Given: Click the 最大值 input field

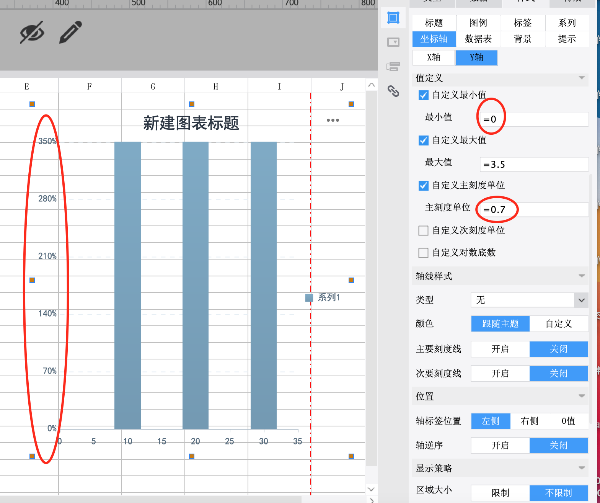Looking at the screenshot, I should pos(534,165).
